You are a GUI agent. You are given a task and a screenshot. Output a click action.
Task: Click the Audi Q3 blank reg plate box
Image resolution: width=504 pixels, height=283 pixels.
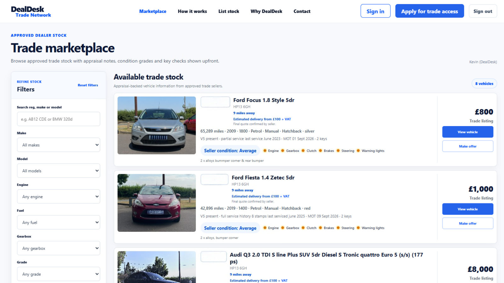214,257
